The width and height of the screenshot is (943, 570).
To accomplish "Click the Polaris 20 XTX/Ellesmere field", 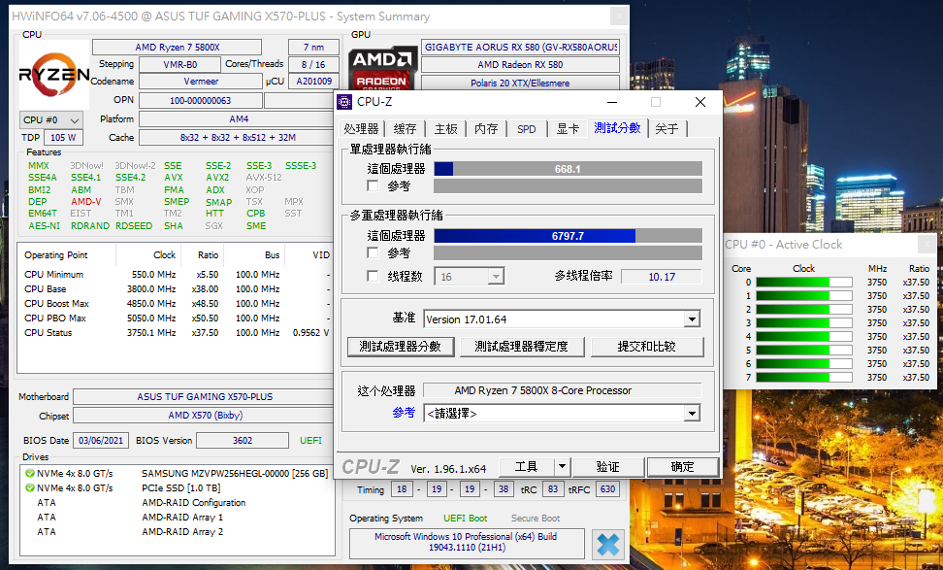I will (520, 83).
